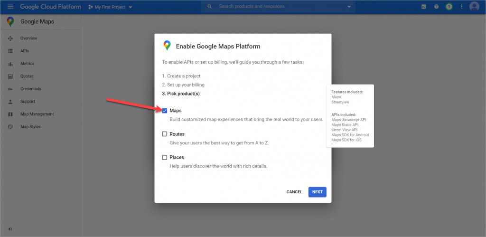Tick the Places product checkbox
Screen dimensions: 486x237
pos(165,157)
